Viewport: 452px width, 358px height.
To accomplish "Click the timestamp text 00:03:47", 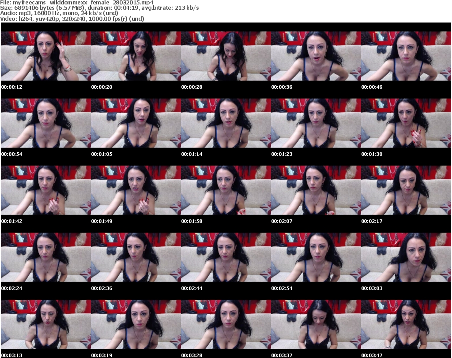I will [372, 355].
